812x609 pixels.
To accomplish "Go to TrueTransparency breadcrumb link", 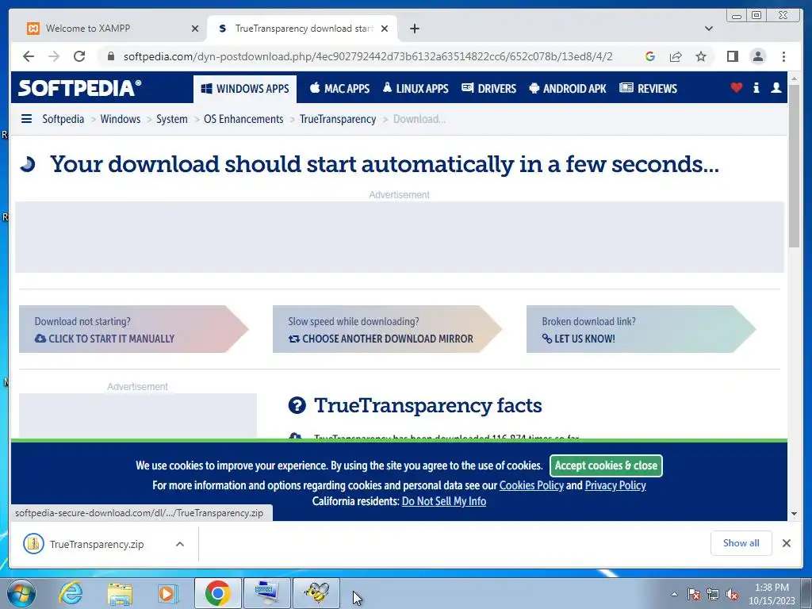I will [x=338, y=119].
